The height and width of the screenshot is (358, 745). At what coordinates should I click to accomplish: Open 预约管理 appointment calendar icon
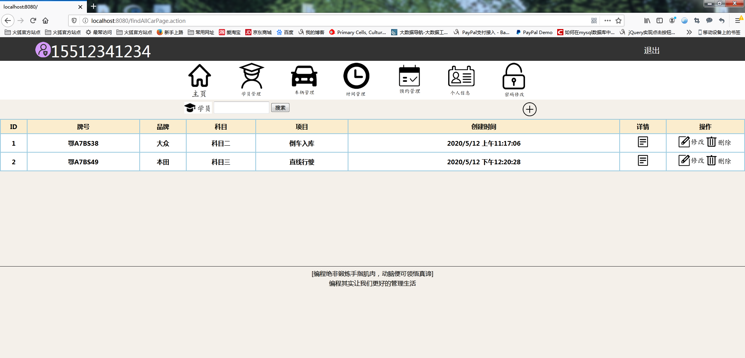click(x=409, y=77)
